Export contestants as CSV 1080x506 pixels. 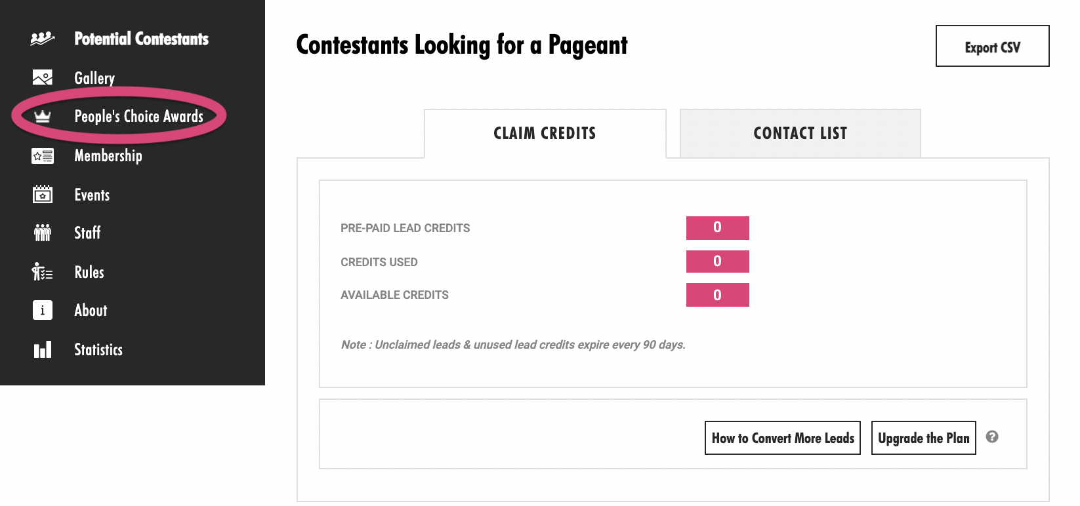click(x=992, y=47)
